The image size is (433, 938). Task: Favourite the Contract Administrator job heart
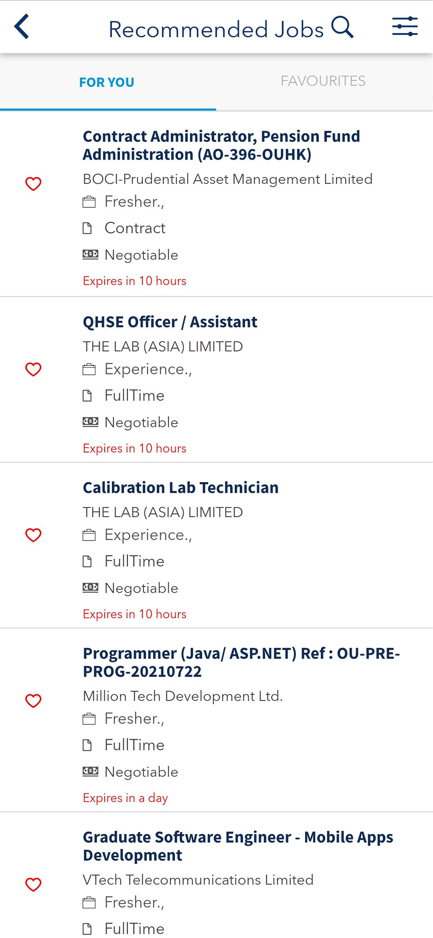[33, 184]
